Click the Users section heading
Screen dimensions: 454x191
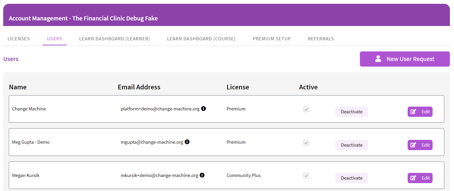[x=11, y=59]
